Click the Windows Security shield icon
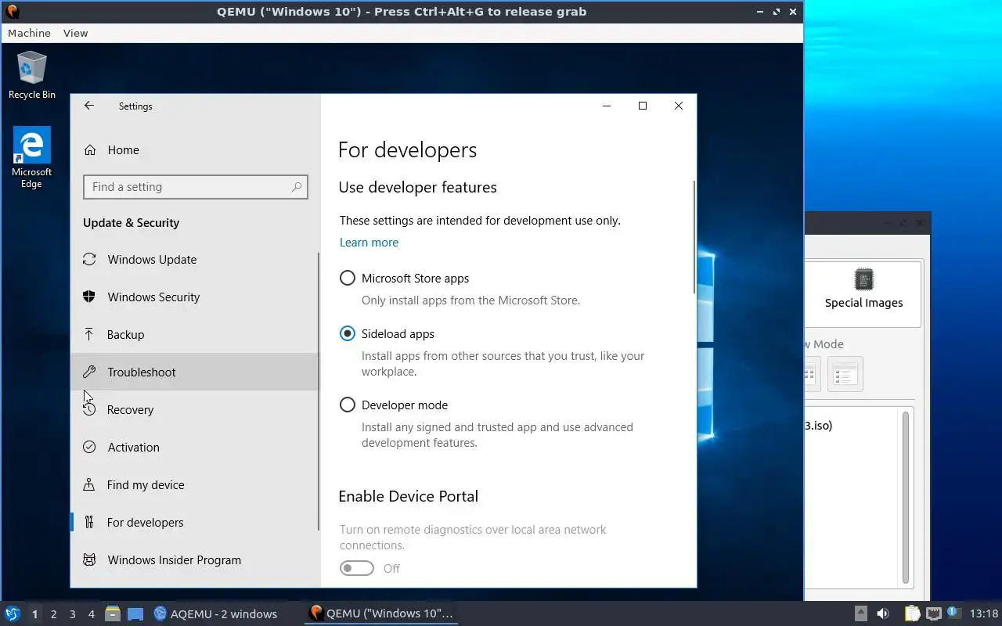Viewport: 1002px width, 626px height. tap(89, 297)
